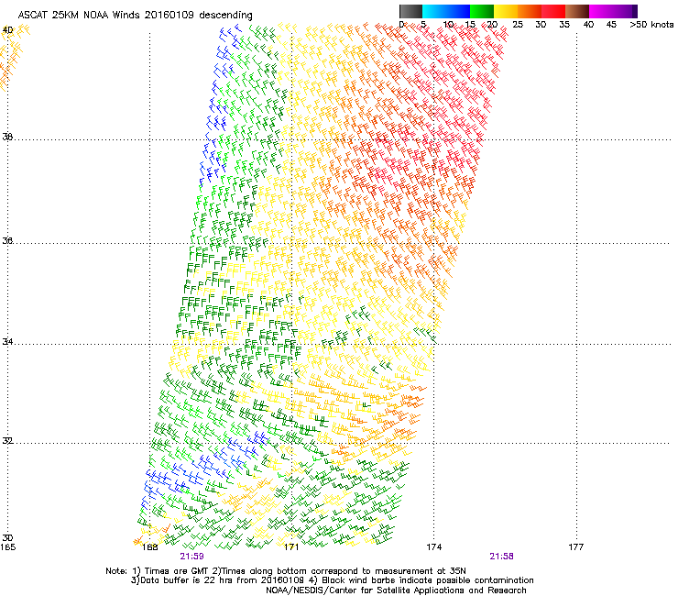Click the title text 'ASCAT 25KM NOAA Winds 20160109 descending'
Image resolution: width=678 pixels, height=596 pixels.
[135, 16]
